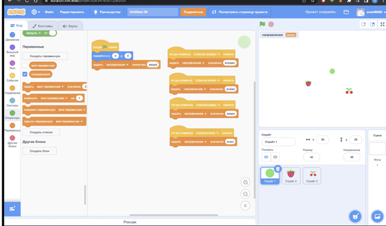Delete Спрайт 1 using trash icon
The image size is (386, 226).
click(278, 169)
